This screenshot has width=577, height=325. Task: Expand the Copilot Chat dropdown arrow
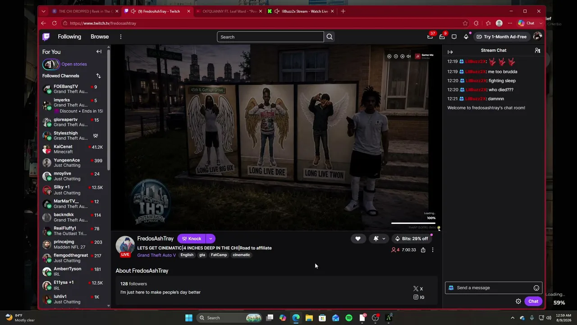(x=541, y=23)
